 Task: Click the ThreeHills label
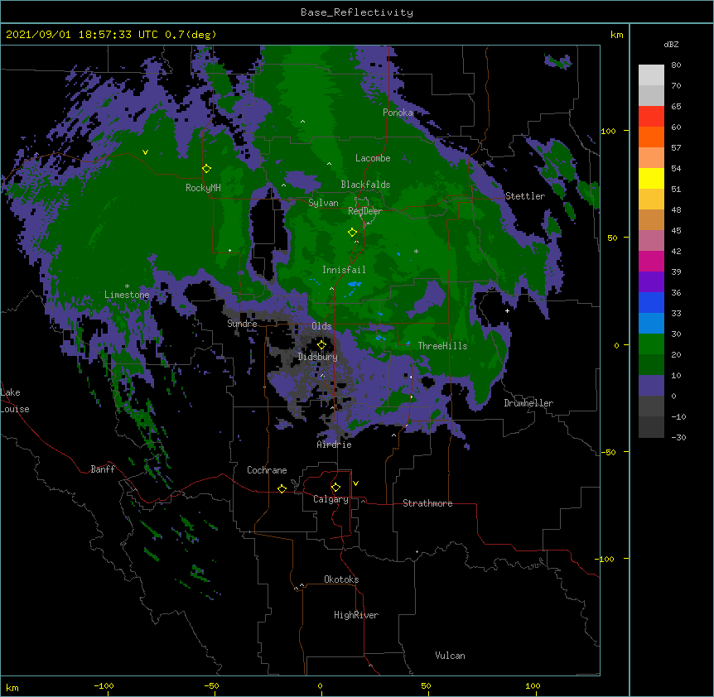pos(442,346)
